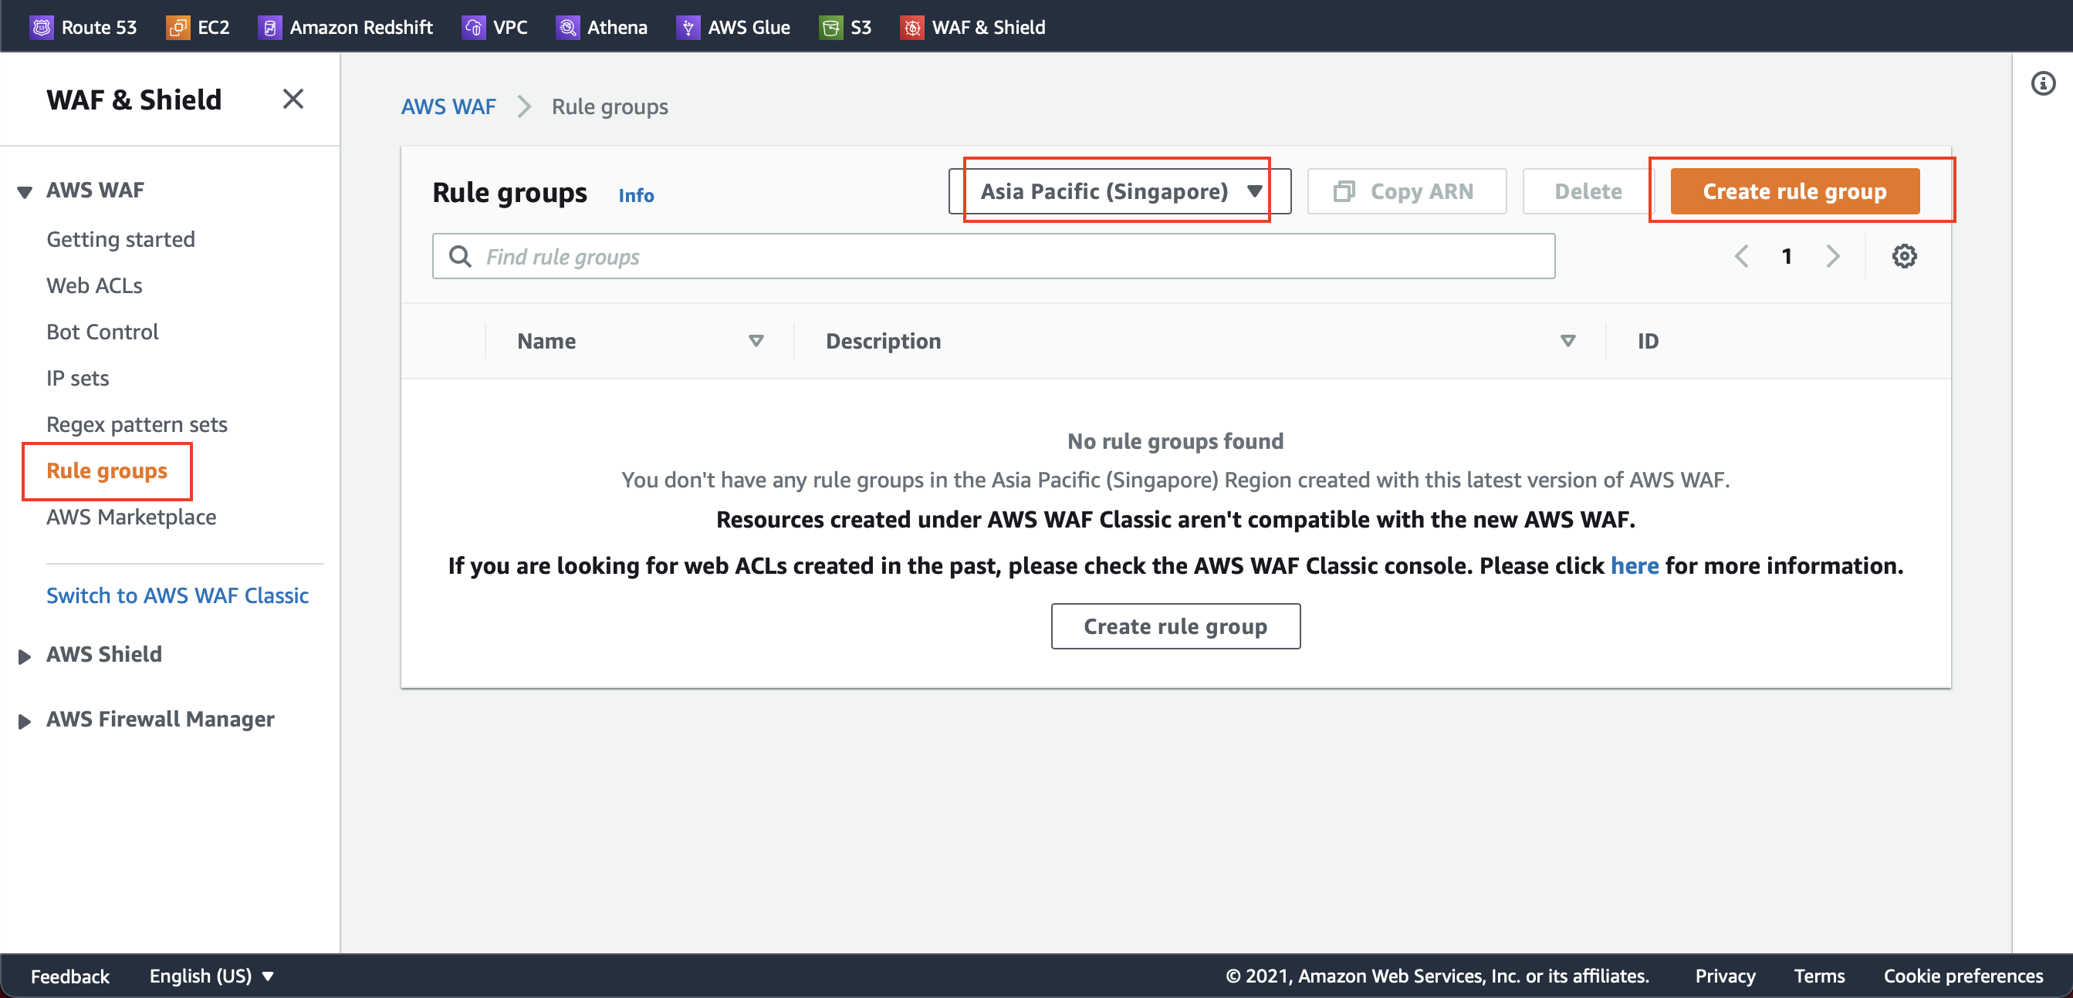Open the info panel icon at right edge
This screenshot has height=998, width=2073.
pos(2042,83)
